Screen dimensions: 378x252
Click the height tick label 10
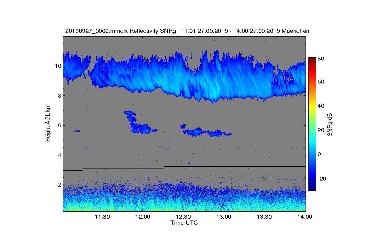coord(58,66)
